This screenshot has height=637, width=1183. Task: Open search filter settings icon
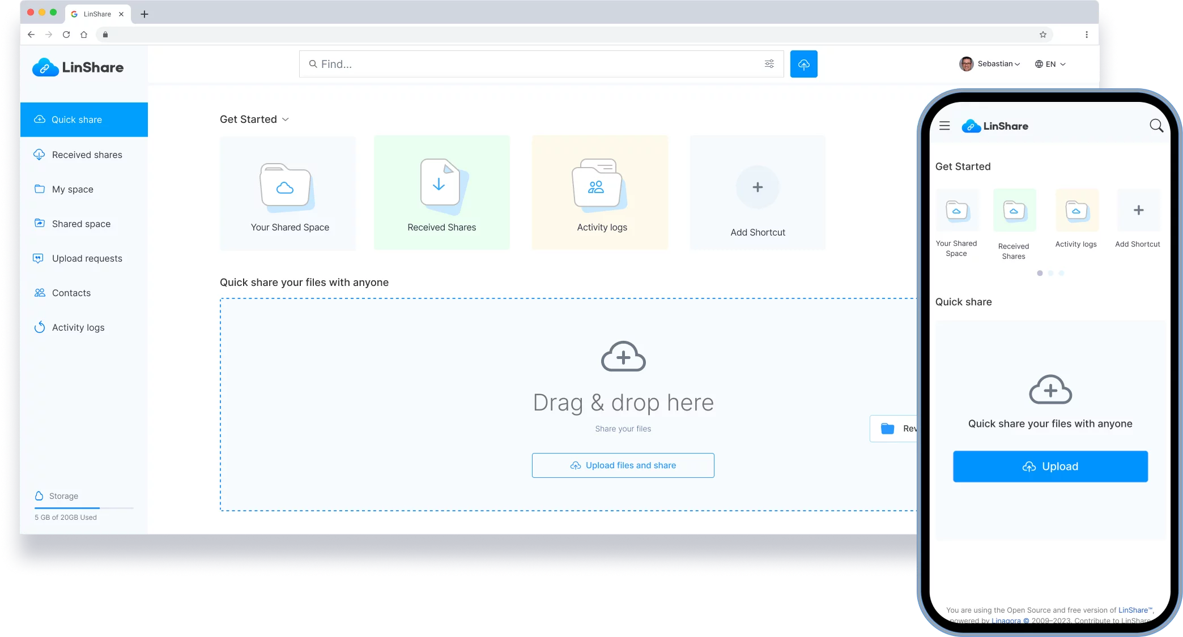(769, 64)
